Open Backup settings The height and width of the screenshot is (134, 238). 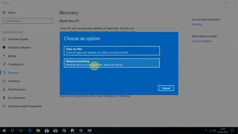tap(12, 56)
